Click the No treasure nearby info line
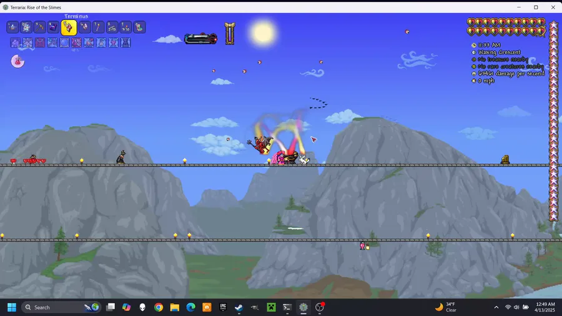This screenshot has width=562, height=316. [x=500, y=59]
